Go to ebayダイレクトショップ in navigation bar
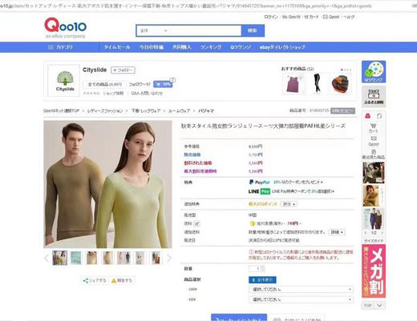Image resolution: width=417 pixels, height=321 pixels. (282, 47)
